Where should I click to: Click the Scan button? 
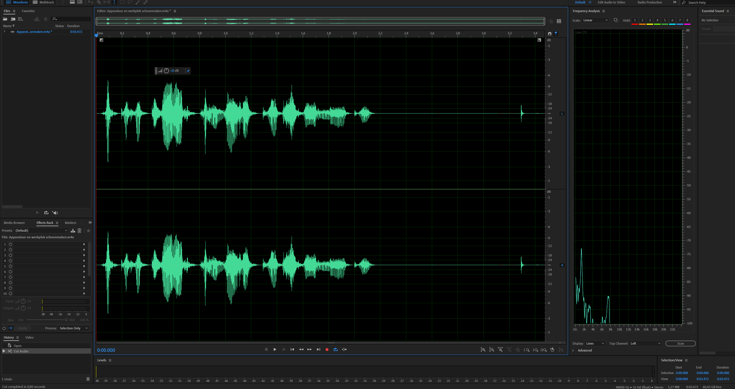(680, 343)
